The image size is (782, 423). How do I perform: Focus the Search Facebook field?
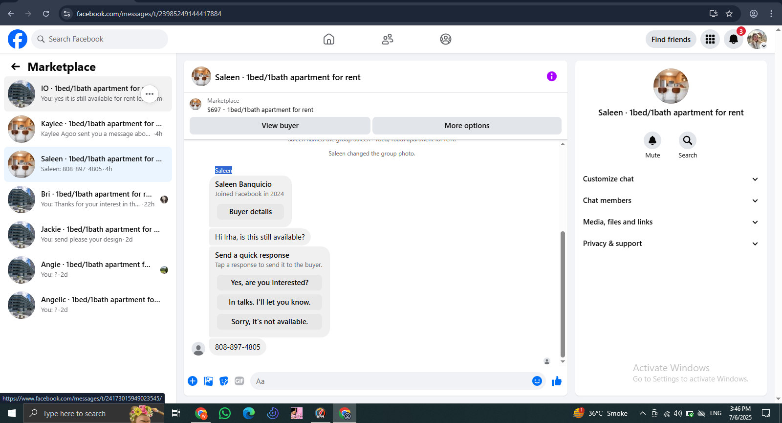coord(100,39)
